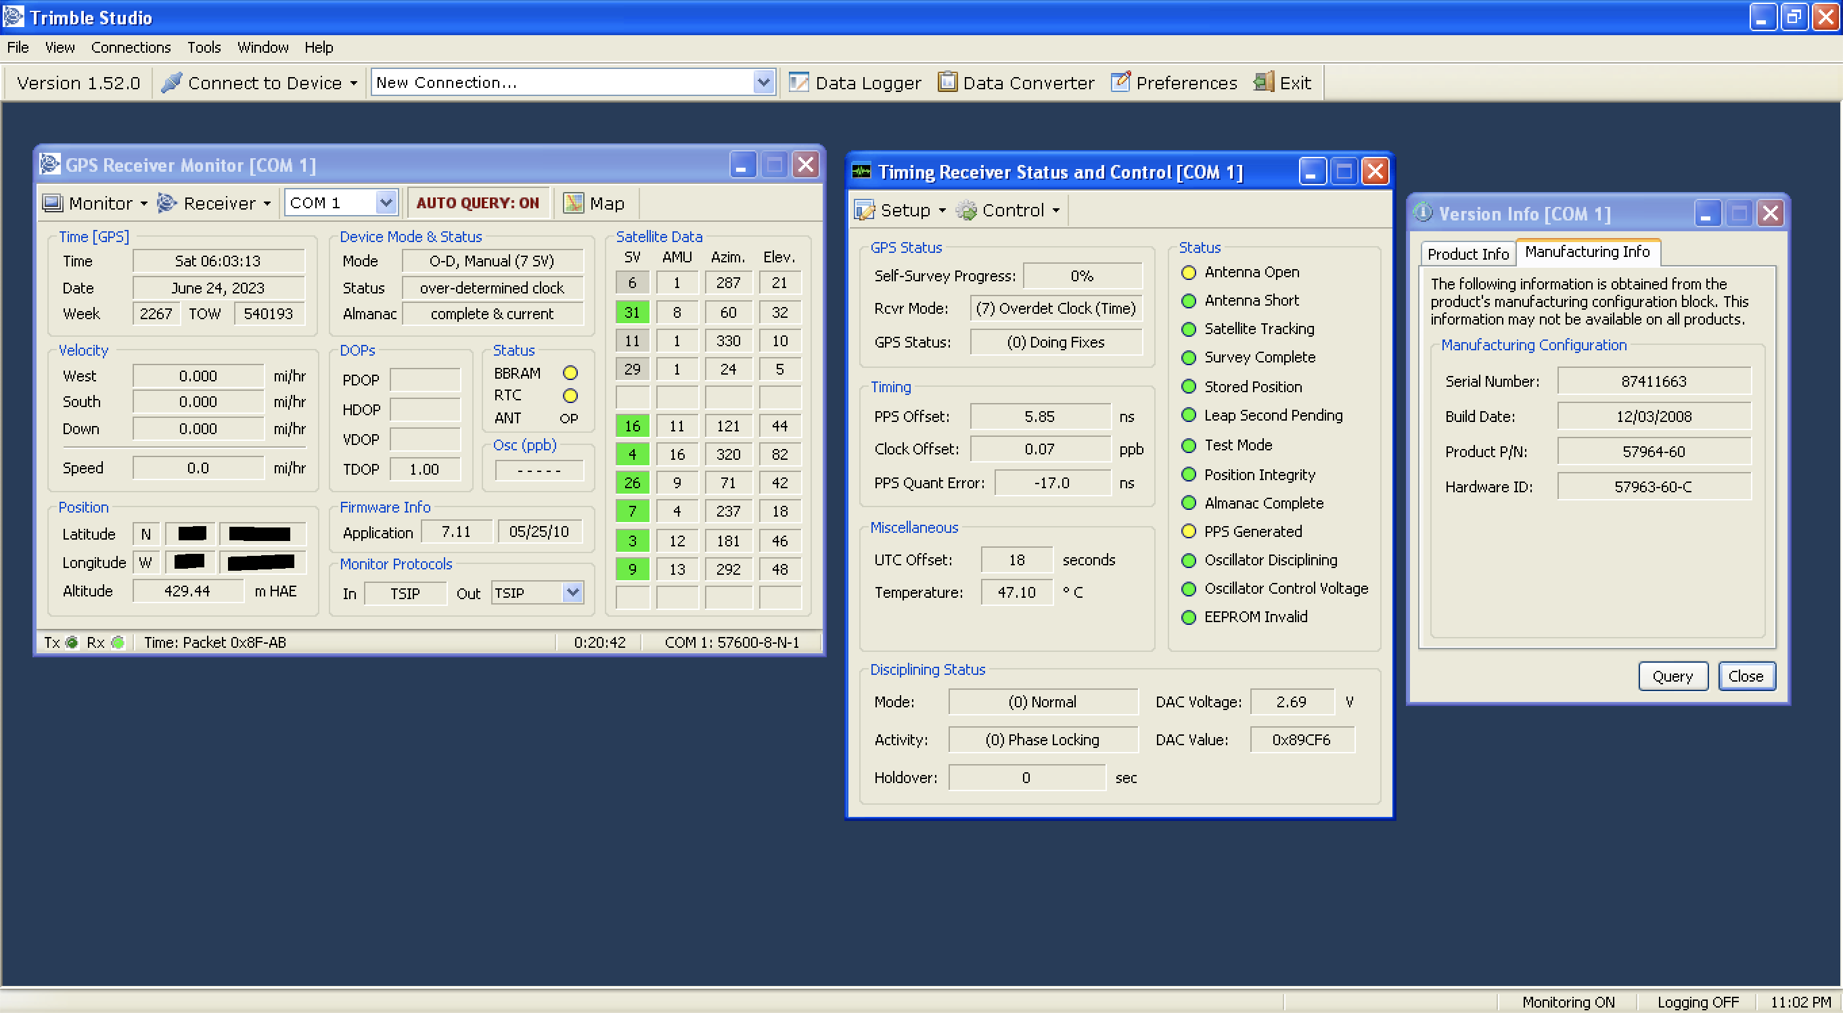
Task: Click the Connect to Device plug icon
Action: [172, 83]
